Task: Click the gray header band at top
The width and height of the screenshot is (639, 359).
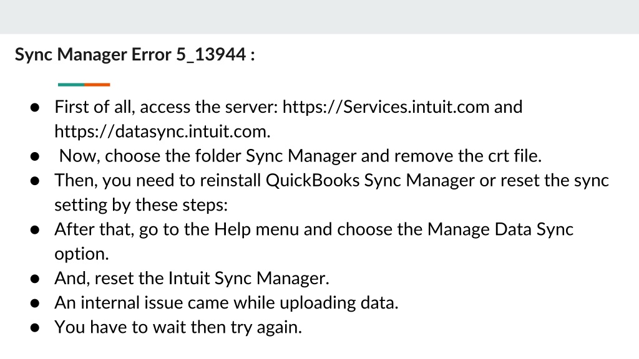Action: click(x=319, y=17)
